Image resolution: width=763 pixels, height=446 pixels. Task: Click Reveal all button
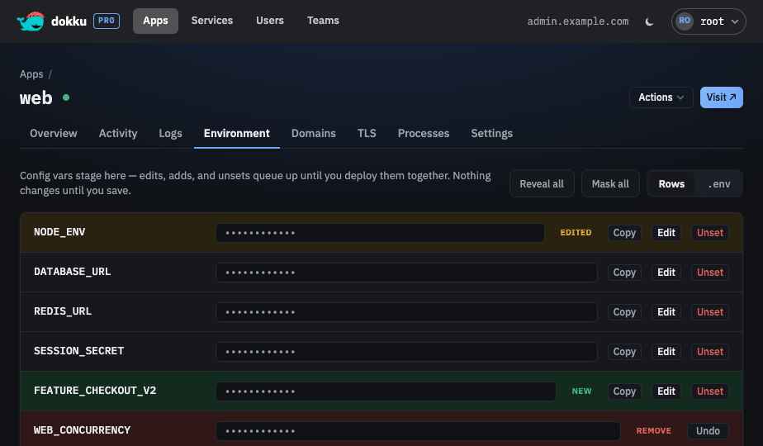pyautogui.click(x=542, y=184)
